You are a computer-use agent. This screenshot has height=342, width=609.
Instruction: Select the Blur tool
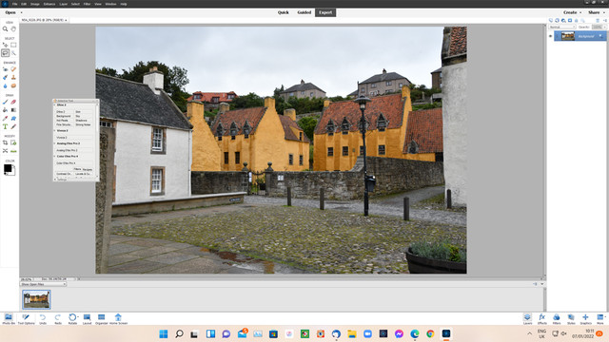pos(5,85)
